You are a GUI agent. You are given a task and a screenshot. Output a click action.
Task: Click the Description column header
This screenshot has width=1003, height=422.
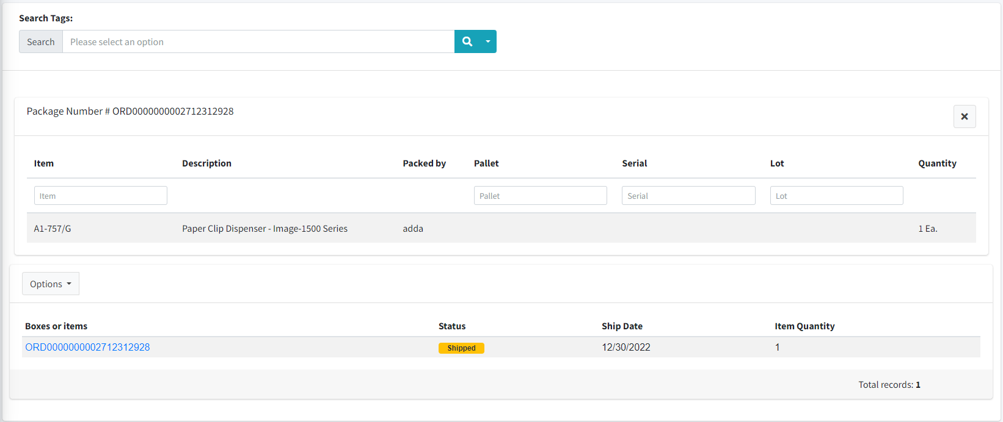(206, 163)
